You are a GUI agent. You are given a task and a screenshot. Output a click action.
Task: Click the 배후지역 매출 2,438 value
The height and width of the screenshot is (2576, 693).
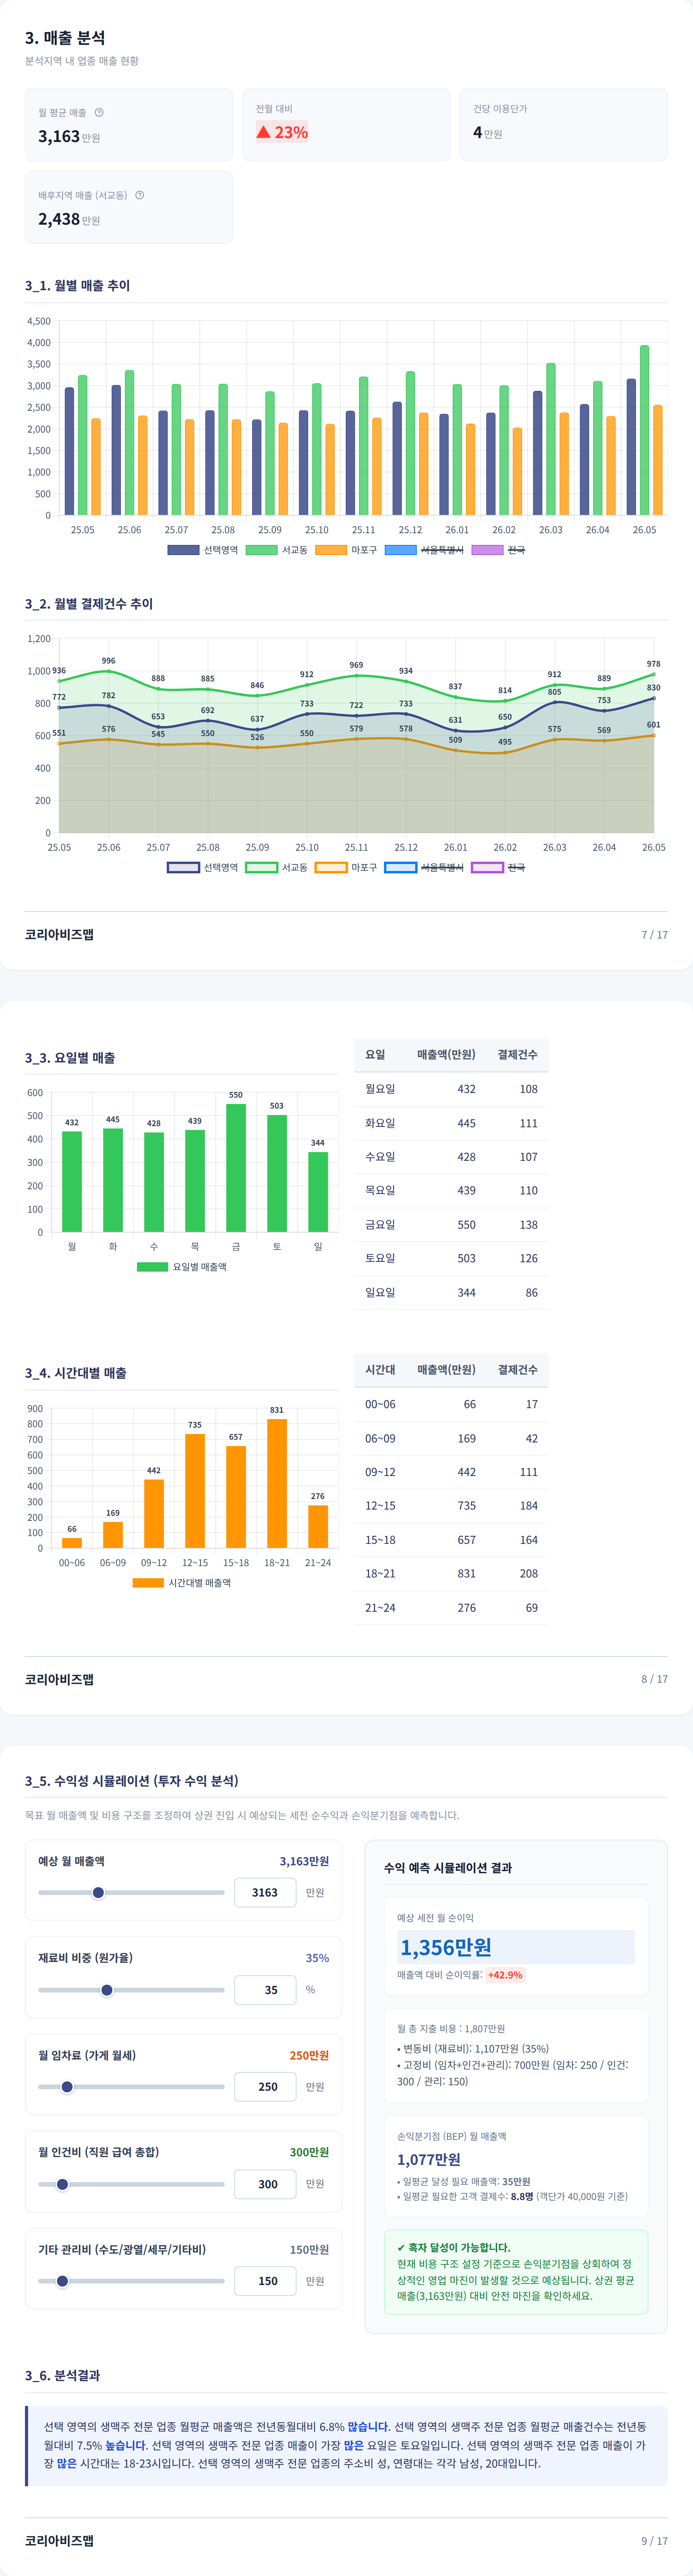click(59, 219)
